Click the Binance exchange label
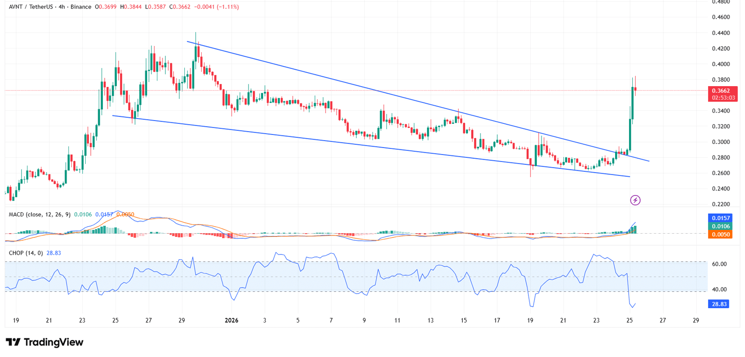Viewport: 745px width, 357px height. click(81, 7)
